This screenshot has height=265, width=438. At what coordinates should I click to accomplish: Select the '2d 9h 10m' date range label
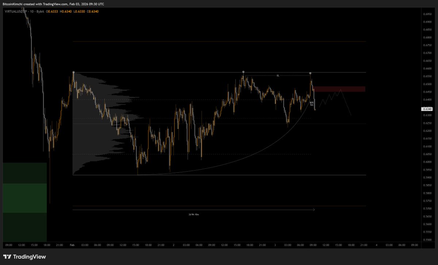194,215
